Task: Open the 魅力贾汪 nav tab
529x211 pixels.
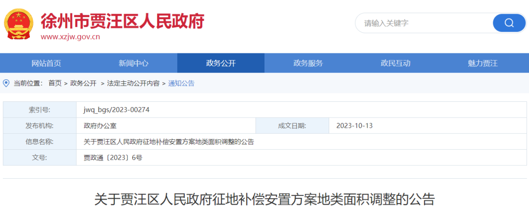Action: pos(483,63)
